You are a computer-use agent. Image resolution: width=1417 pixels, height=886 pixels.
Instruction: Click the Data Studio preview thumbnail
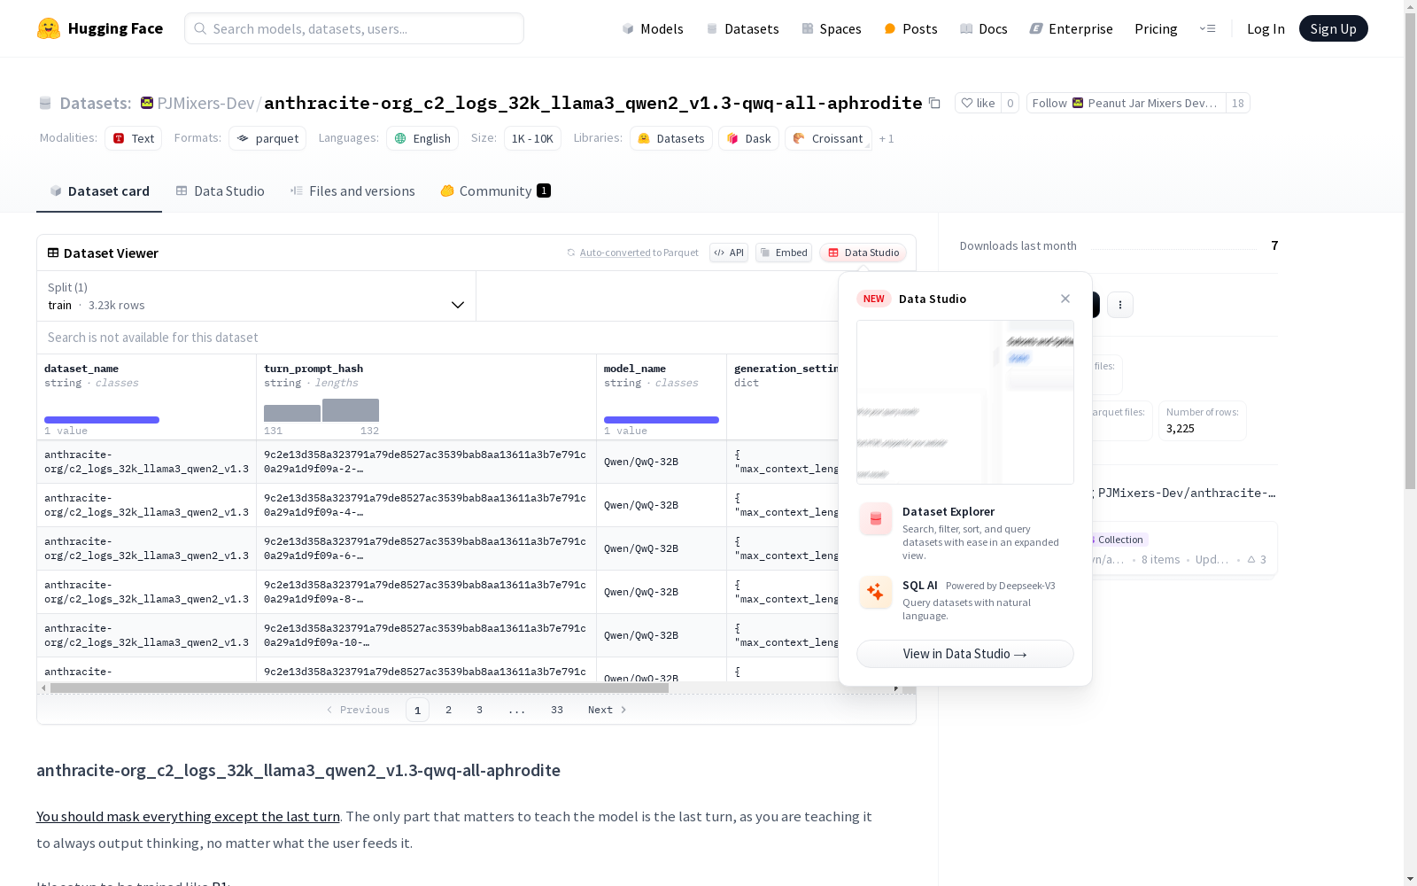[964, 402]
